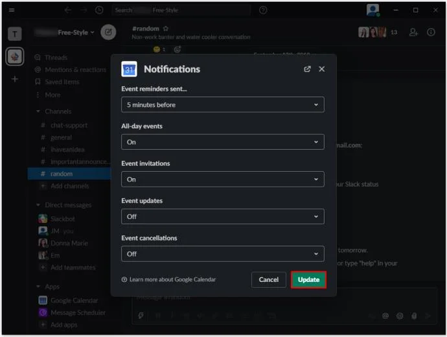The height and width of the screenshot is (337, 447).
Task: Open shortcuts lightning icon in composer
Action: click(x=141, y=316)
